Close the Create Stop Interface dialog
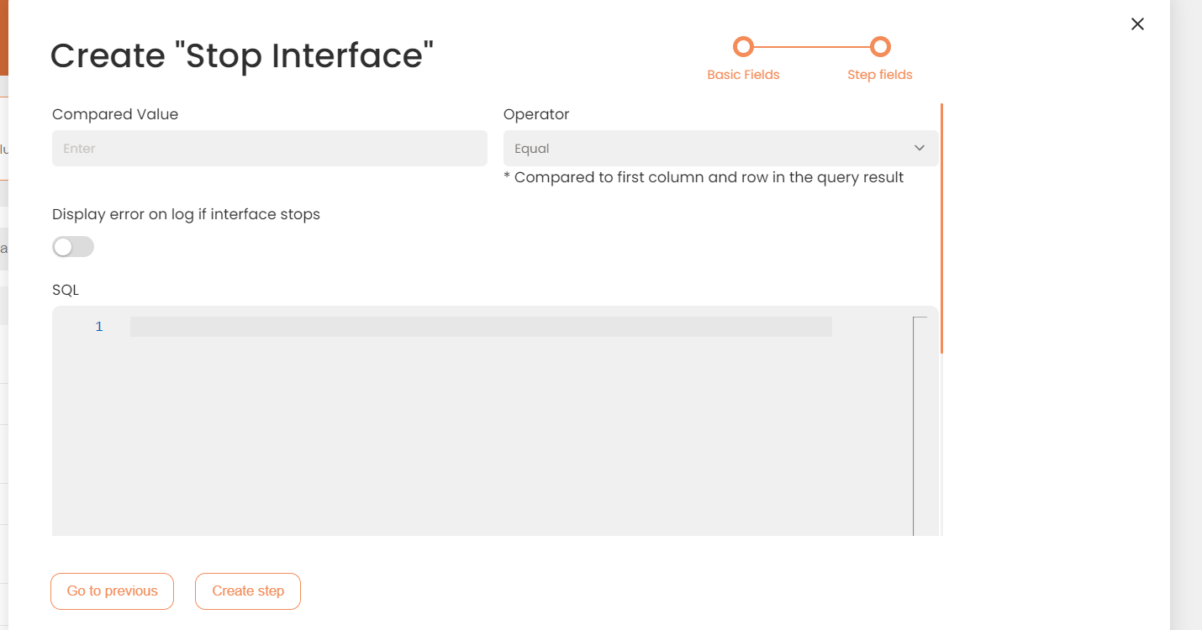 pos(1137,24)
